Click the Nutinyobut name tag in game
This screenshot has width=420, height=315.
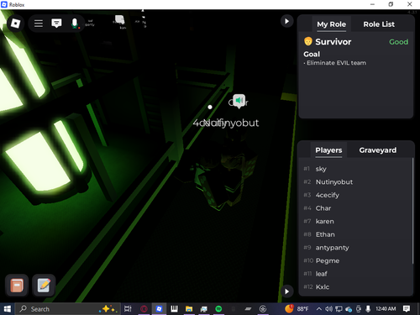231,123
